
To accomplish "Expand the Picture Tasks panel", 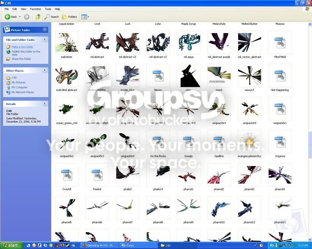I will tap(45, 30).
